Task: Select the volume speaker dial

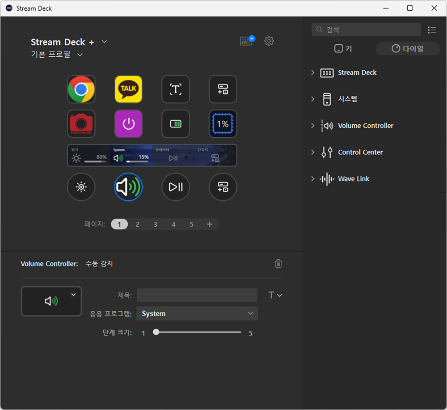Action: pyautogui.click(x=128, y=187)
